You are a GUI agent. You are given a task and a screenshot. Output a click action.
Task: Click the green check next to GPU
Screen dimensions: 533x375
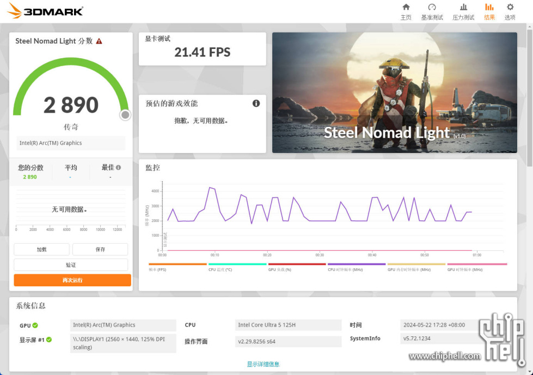point(35,325)
